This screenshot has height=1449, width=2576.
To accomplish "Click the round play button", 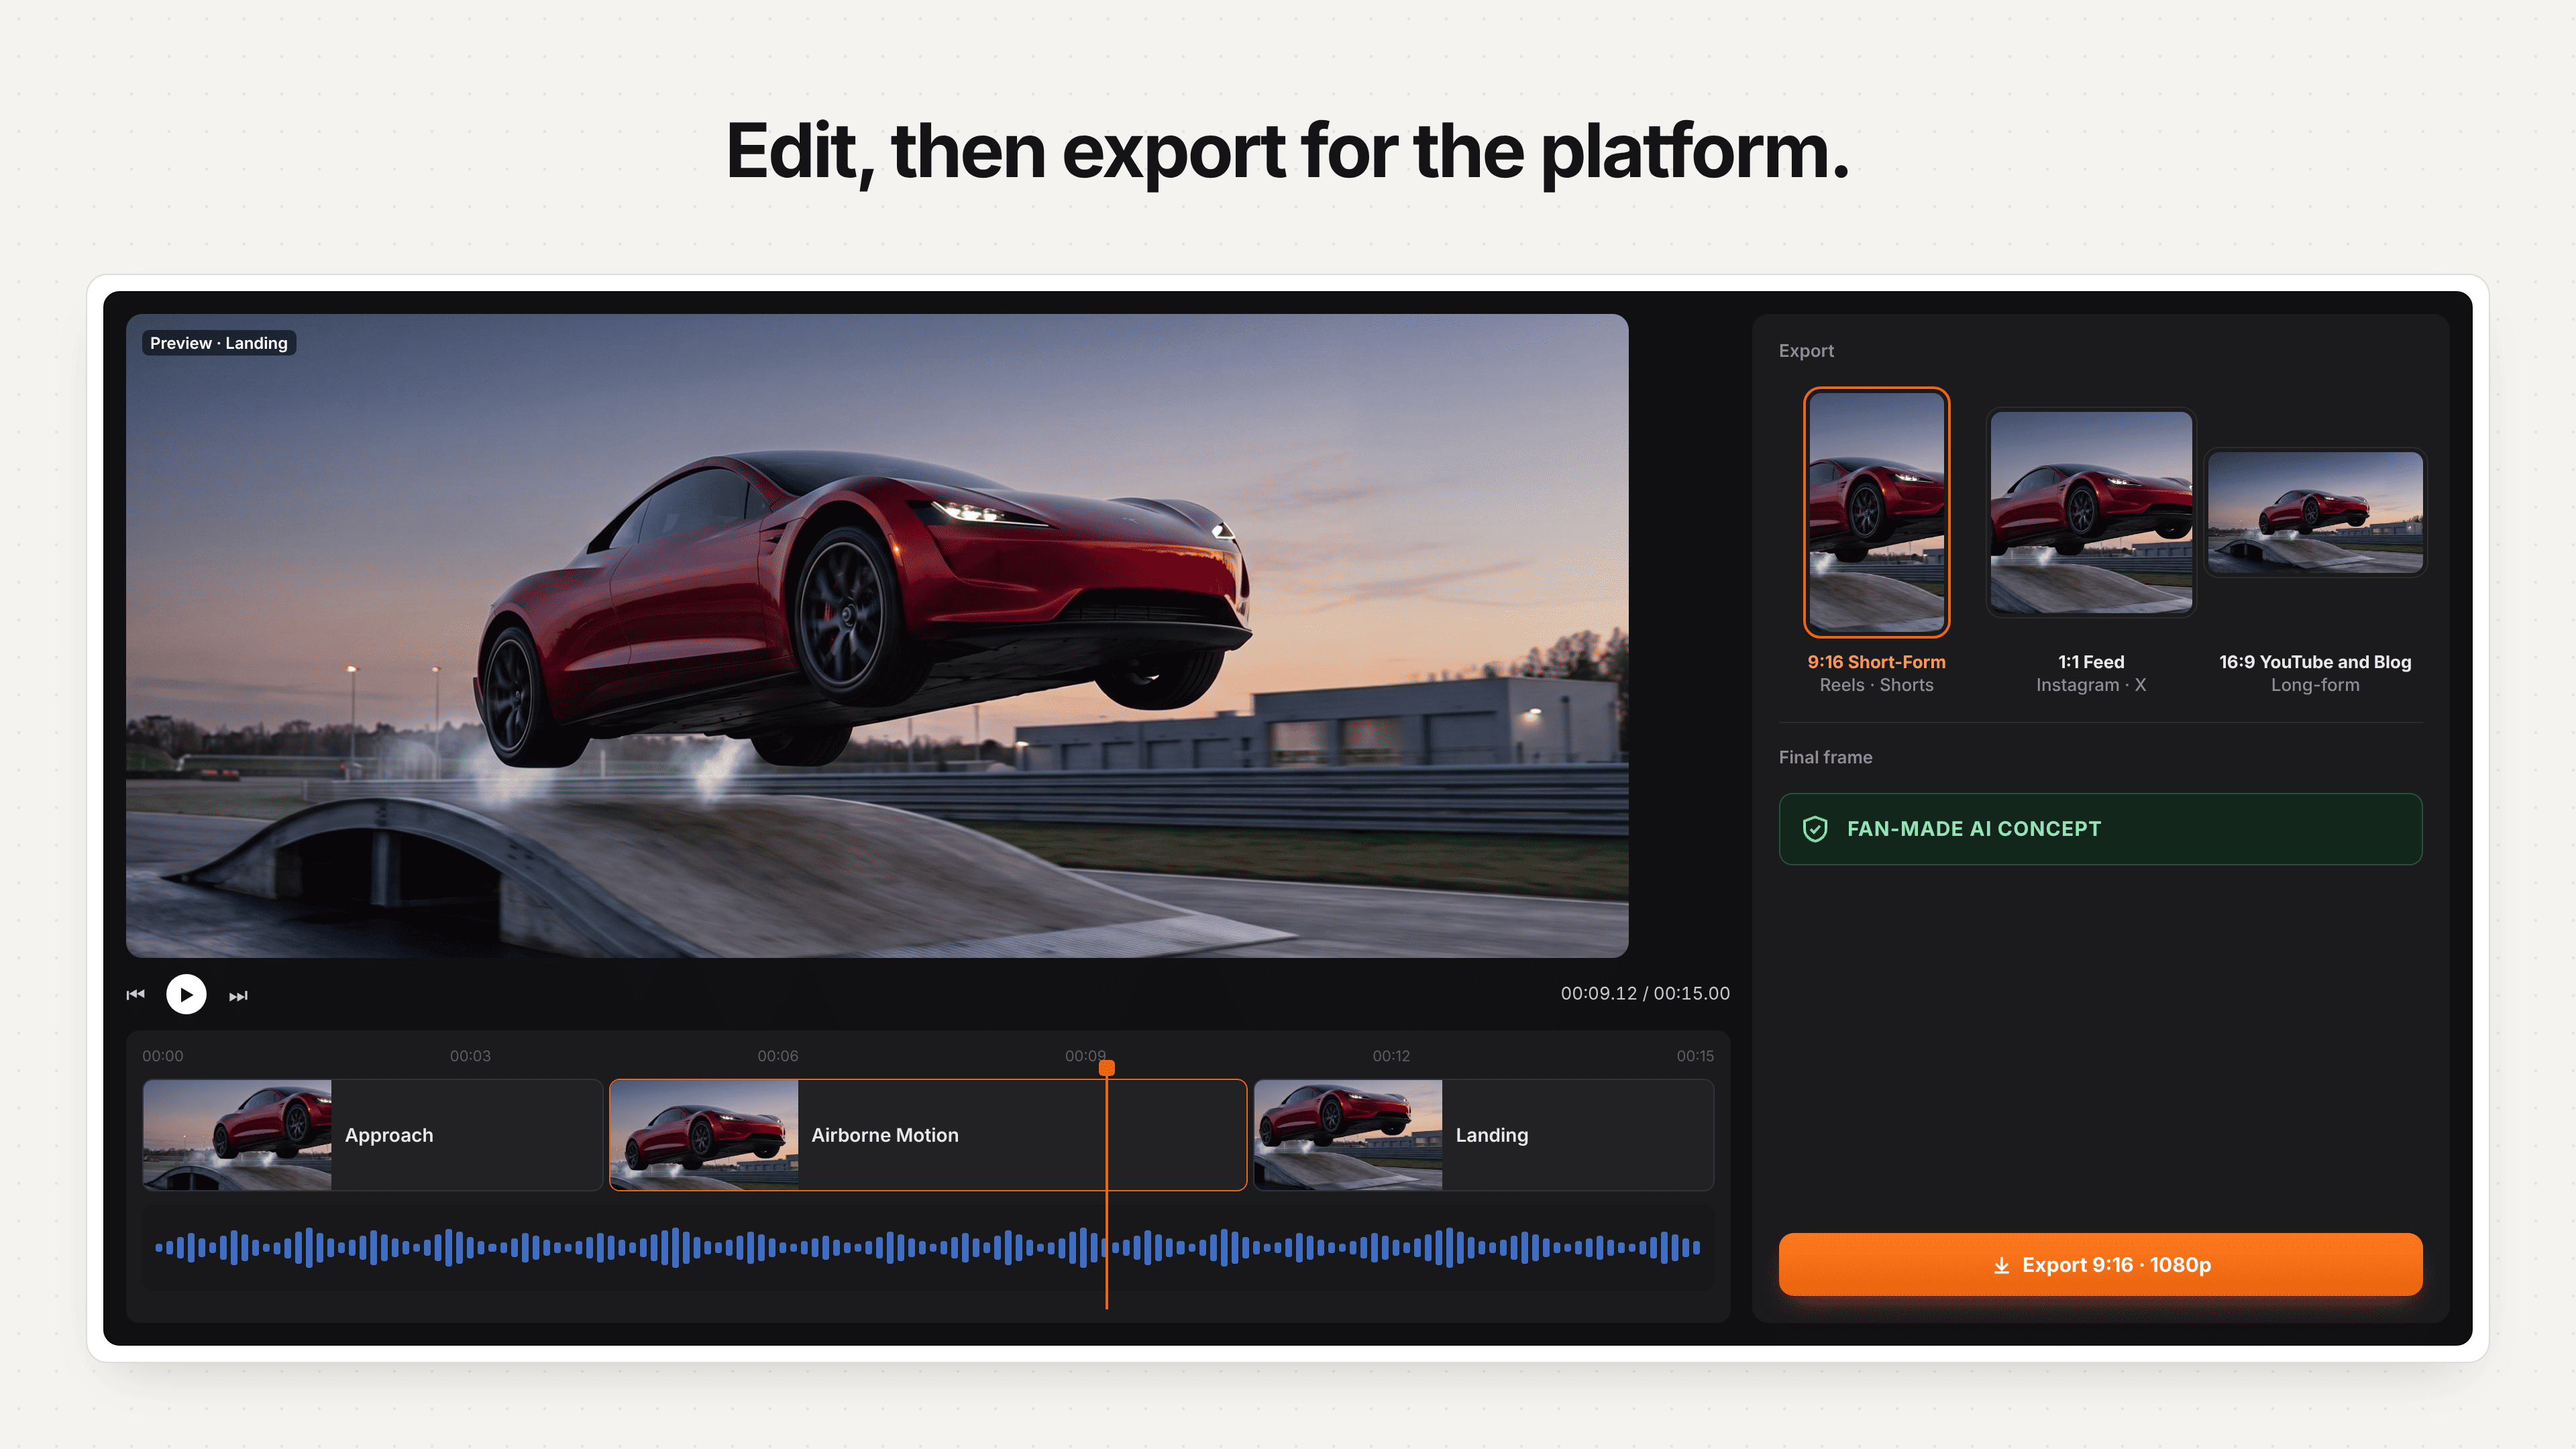I will [186, 994].
